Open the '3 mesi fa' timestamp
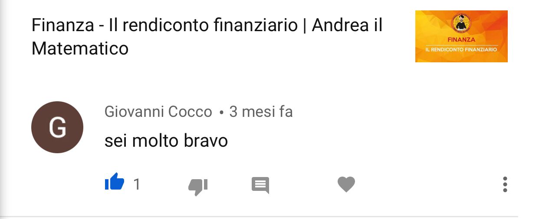539x219 pixels. point(261,112)
